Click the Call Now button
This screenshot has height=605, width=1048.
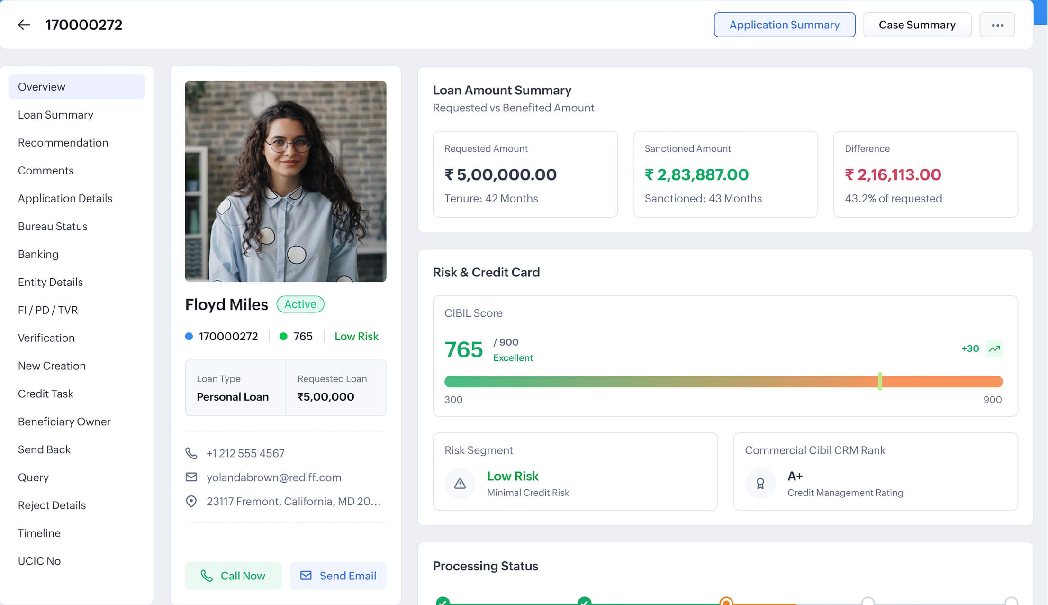click(x=233, y=576)
